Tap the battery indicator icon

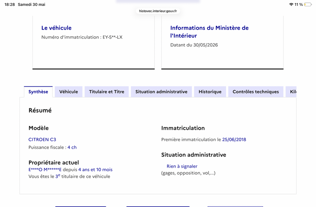(x=308, y=4)
